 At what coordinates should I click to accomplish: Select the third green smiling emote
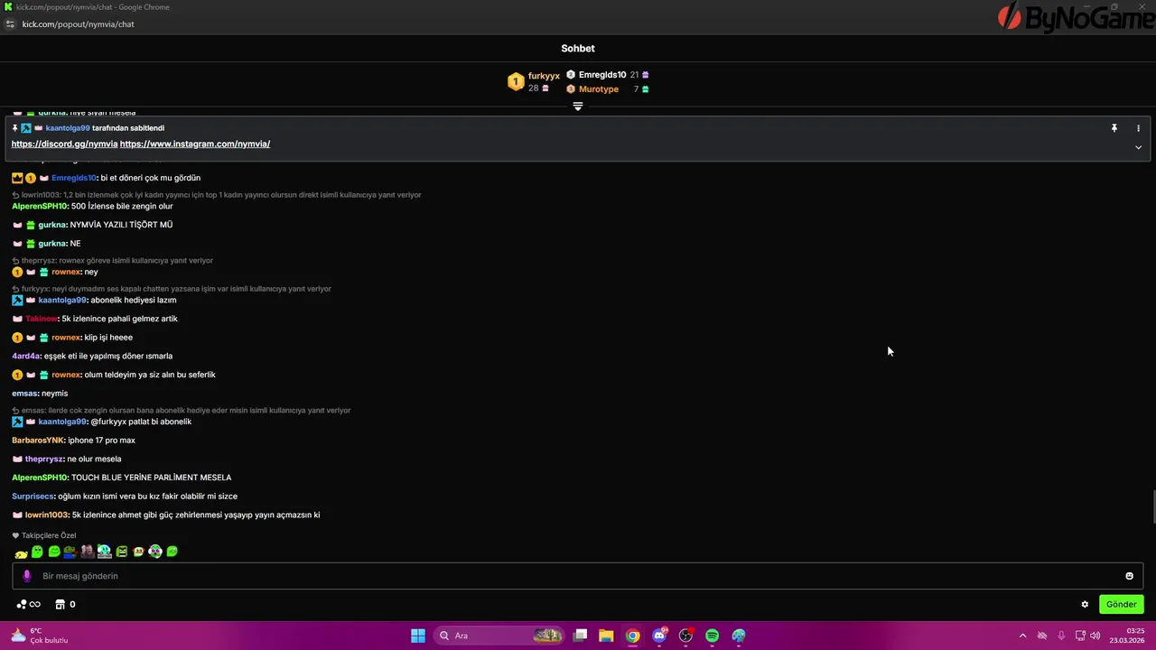[x=54, y=552]
